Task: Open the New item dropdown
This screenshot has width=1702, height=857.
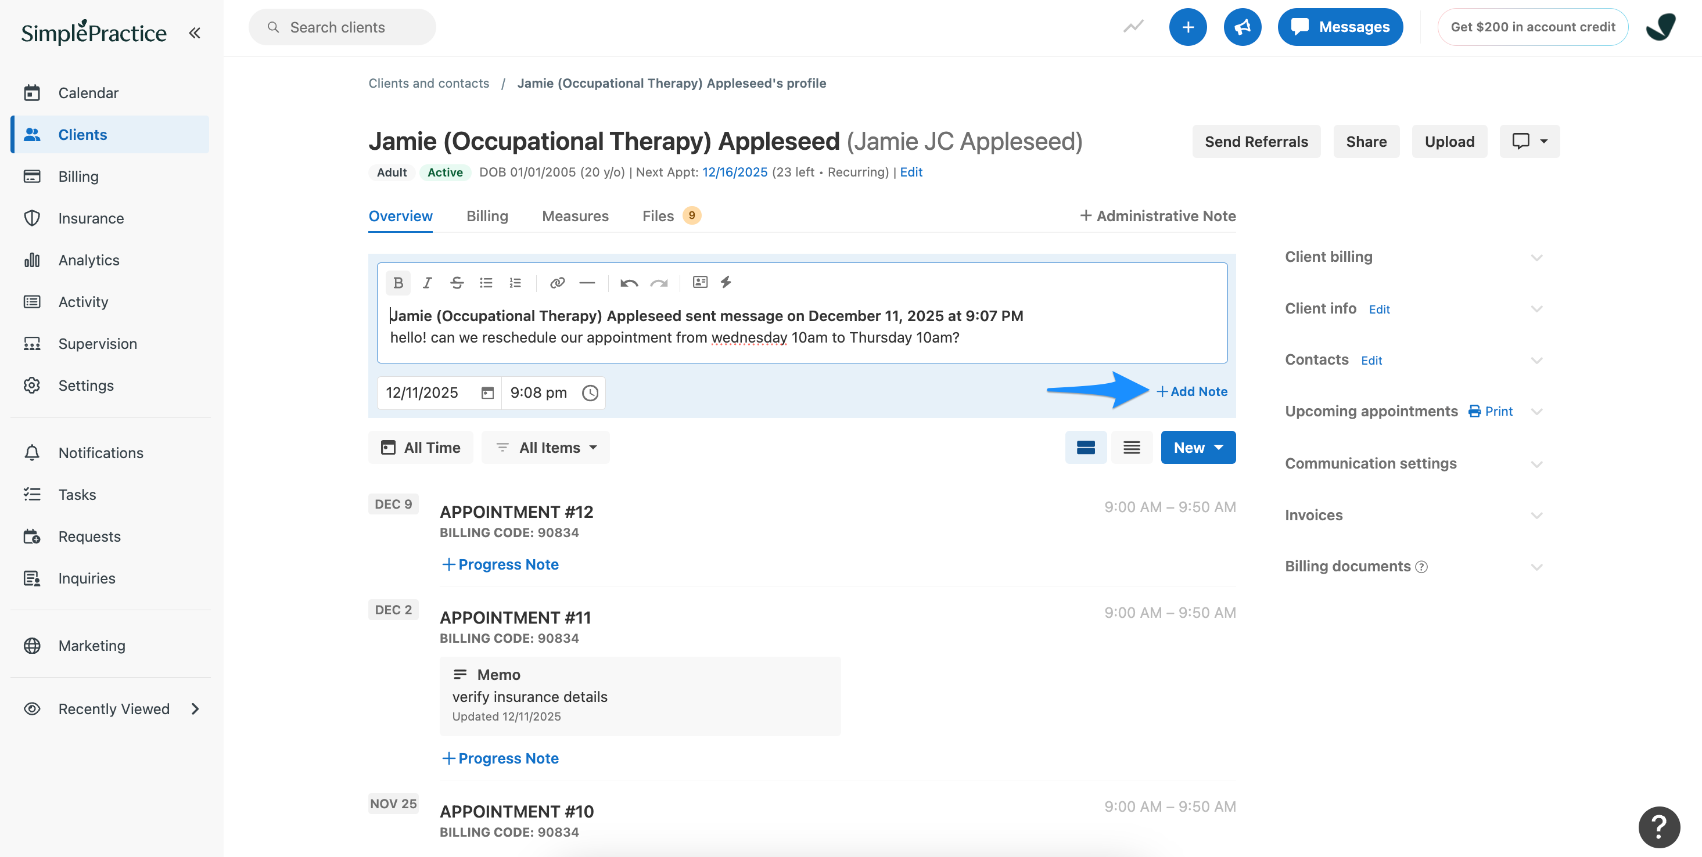Action: point(1198,448)
